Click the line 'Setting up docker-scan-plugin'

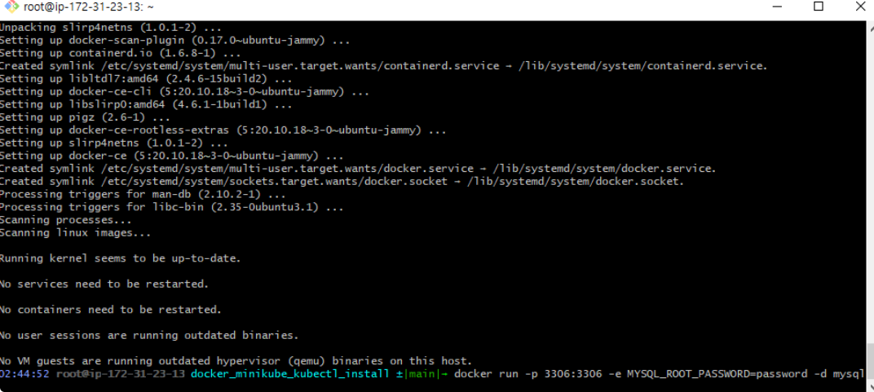pos(174,40)
